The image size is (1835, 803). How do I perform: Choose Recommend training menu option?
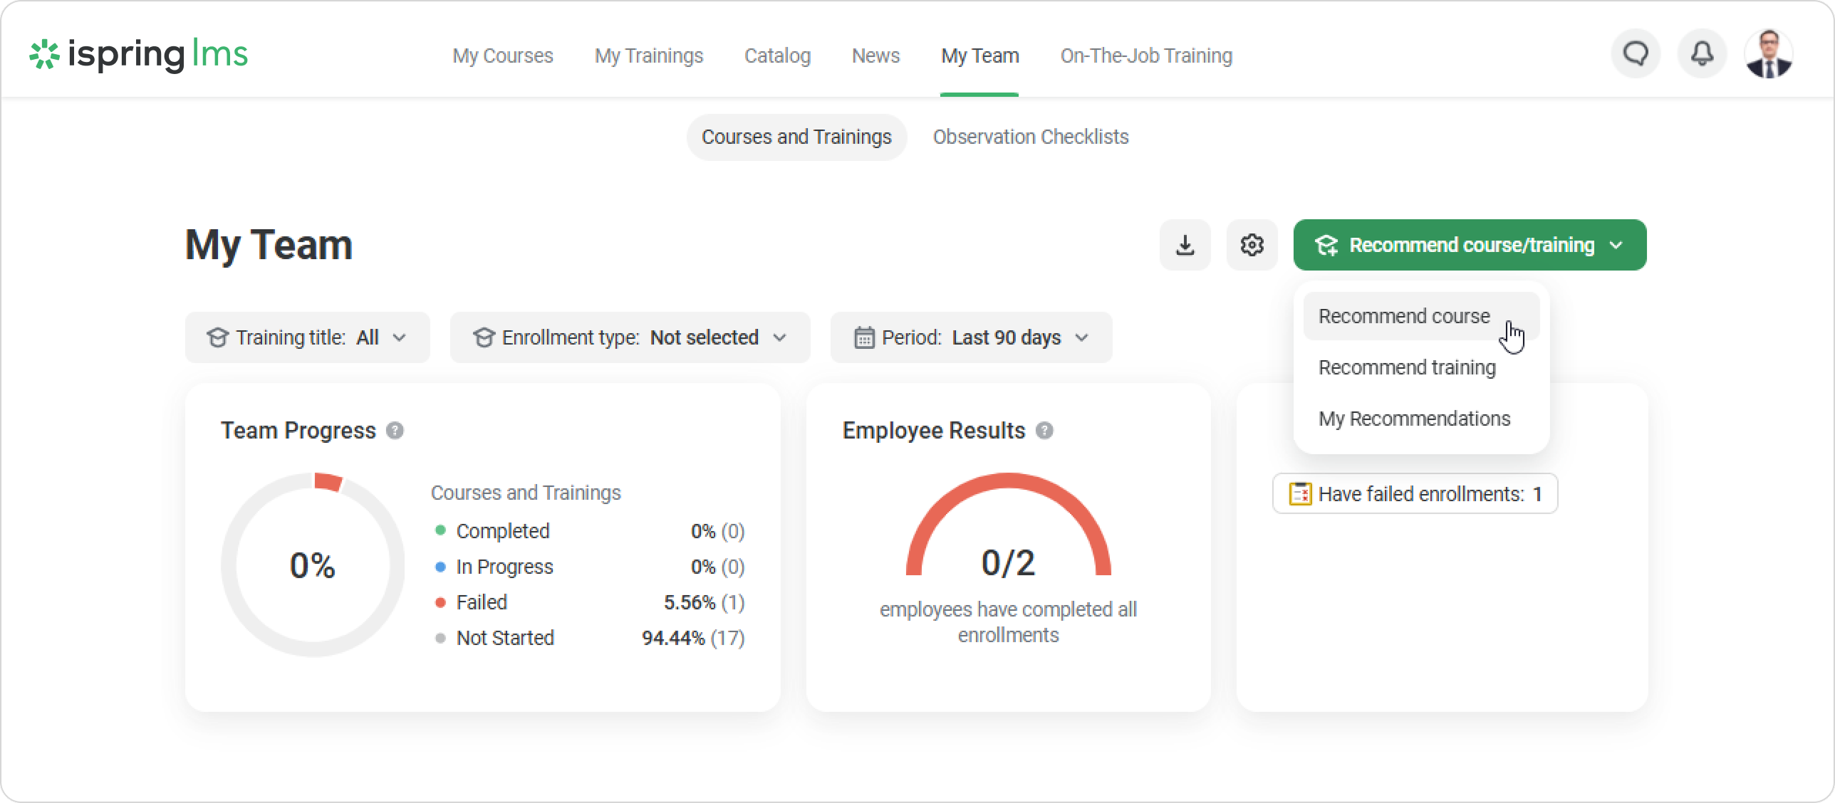1407,367
